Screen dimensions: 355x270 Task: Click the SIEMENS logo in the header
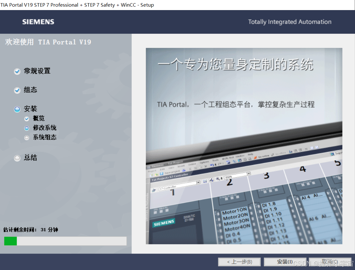coord(38,22)
